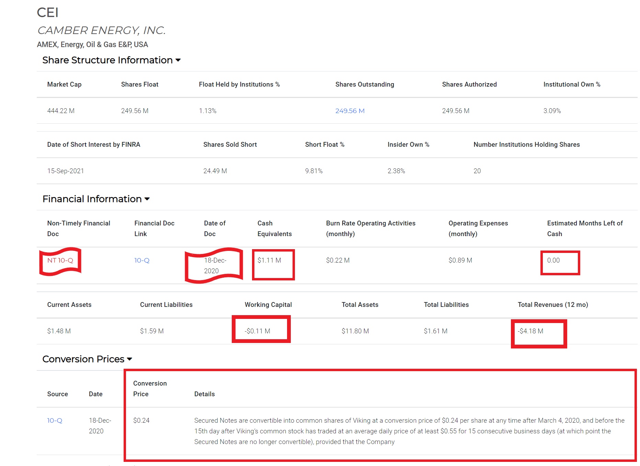Collapse the Share Structure Information section
The height and width of the screenshot is (466, 640).
[x=111, y=60]
